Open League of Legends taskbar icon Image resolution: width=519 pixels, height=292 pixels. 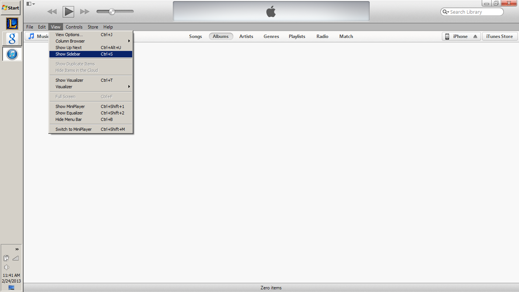pyautogui.click(x=12, y=24)
